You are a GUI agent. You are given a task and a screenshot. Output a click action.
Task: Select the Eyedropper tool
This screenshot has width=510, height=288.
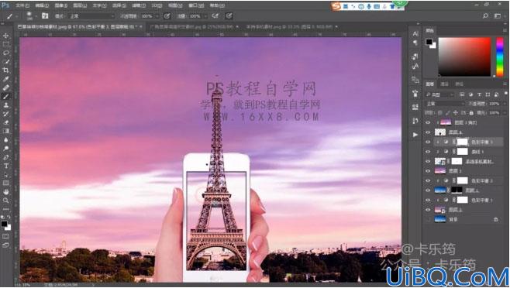(6, 79)
